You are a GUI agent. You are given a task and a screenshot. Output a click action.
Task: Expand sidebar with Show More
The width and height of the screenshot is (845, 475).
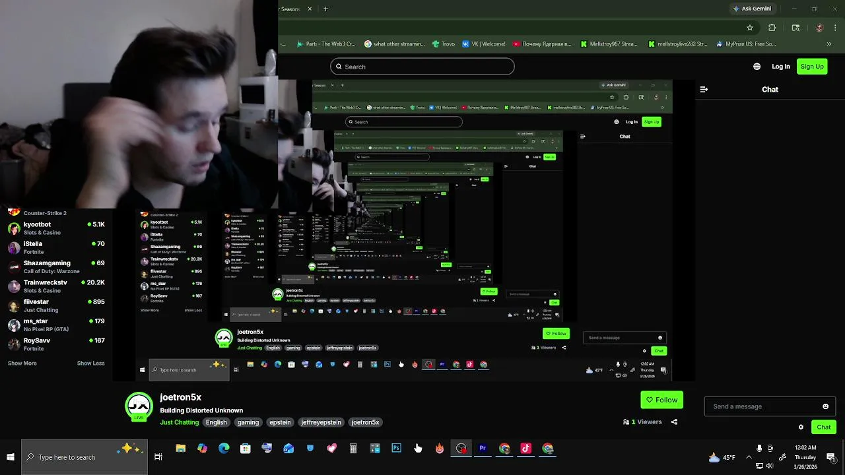click(x=22, y=363)
